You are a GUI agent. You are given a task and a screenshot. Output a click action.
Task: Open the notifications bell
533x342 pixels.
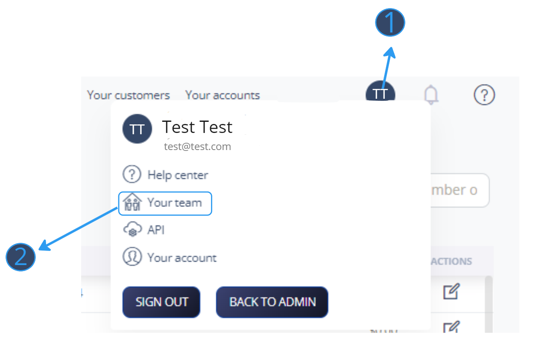click(x=431, y=94)
